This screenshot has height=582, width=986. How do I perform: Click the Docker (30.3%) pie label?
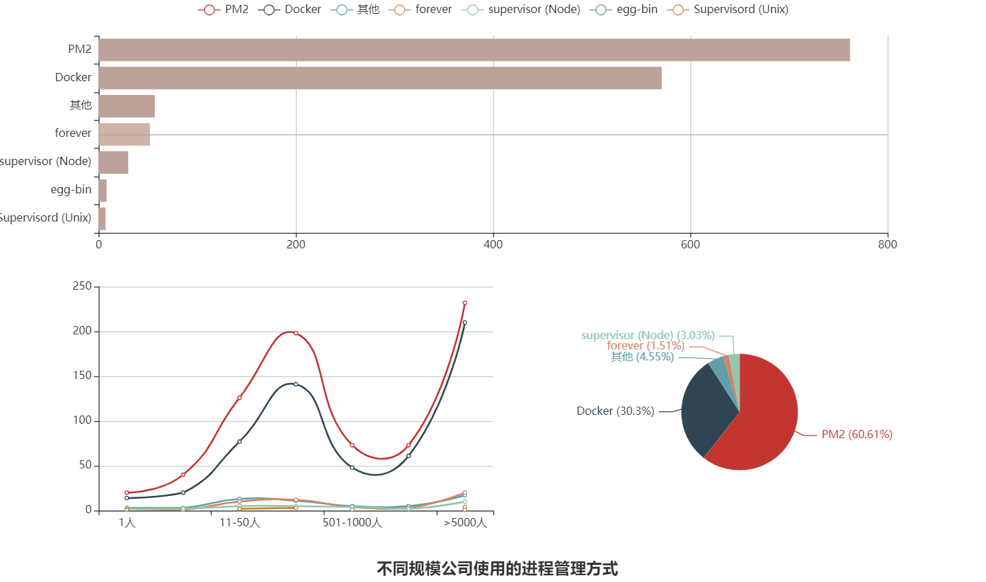click(x=616, y=411)
